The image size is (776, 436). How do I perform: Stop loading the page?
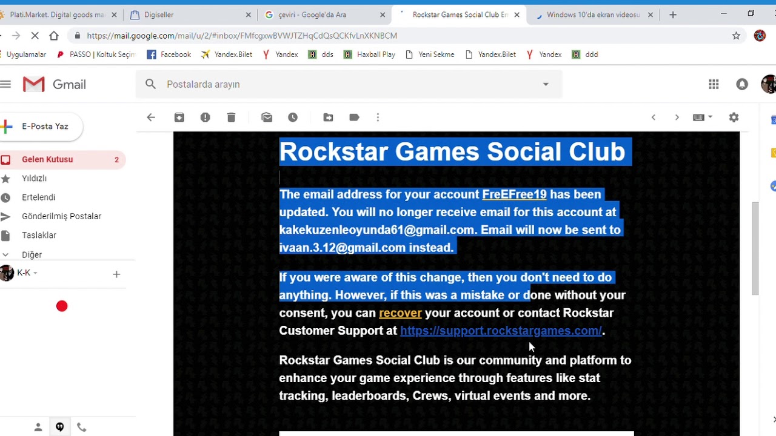click(35, 36)
